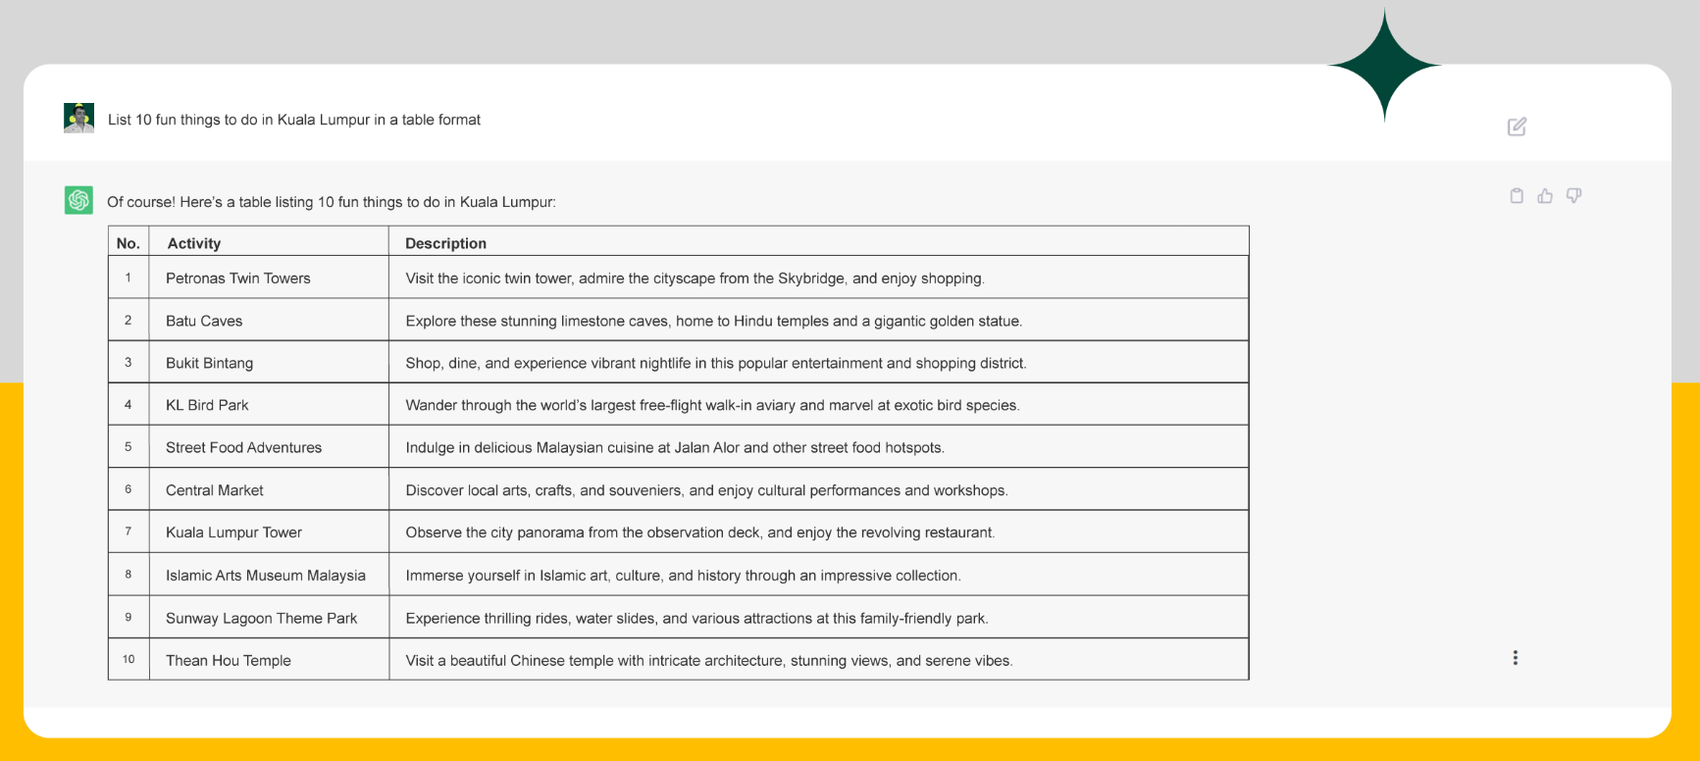Select the Batu Caves activity cell
Image resolution: width=1700 pixels, height=761 pixels.
(x=204, y=321)
